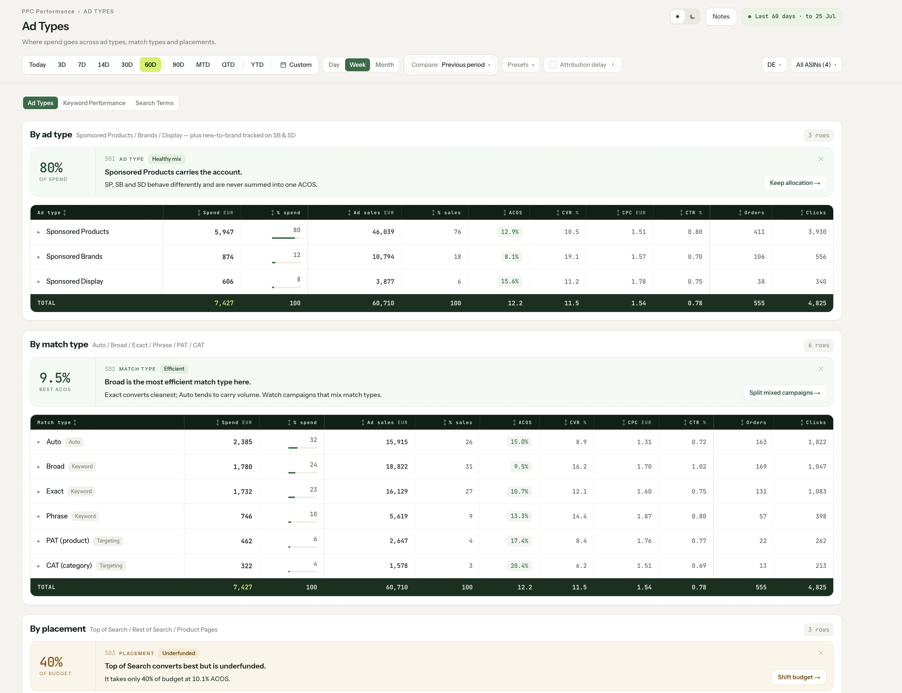Click the Last 60 days status pill
The width and height of the screenshot is (902, 693).
click(x=791, y=16)
